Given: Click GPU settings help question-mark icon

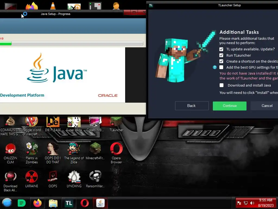Looking at the screenshot, I should [215, 67].
